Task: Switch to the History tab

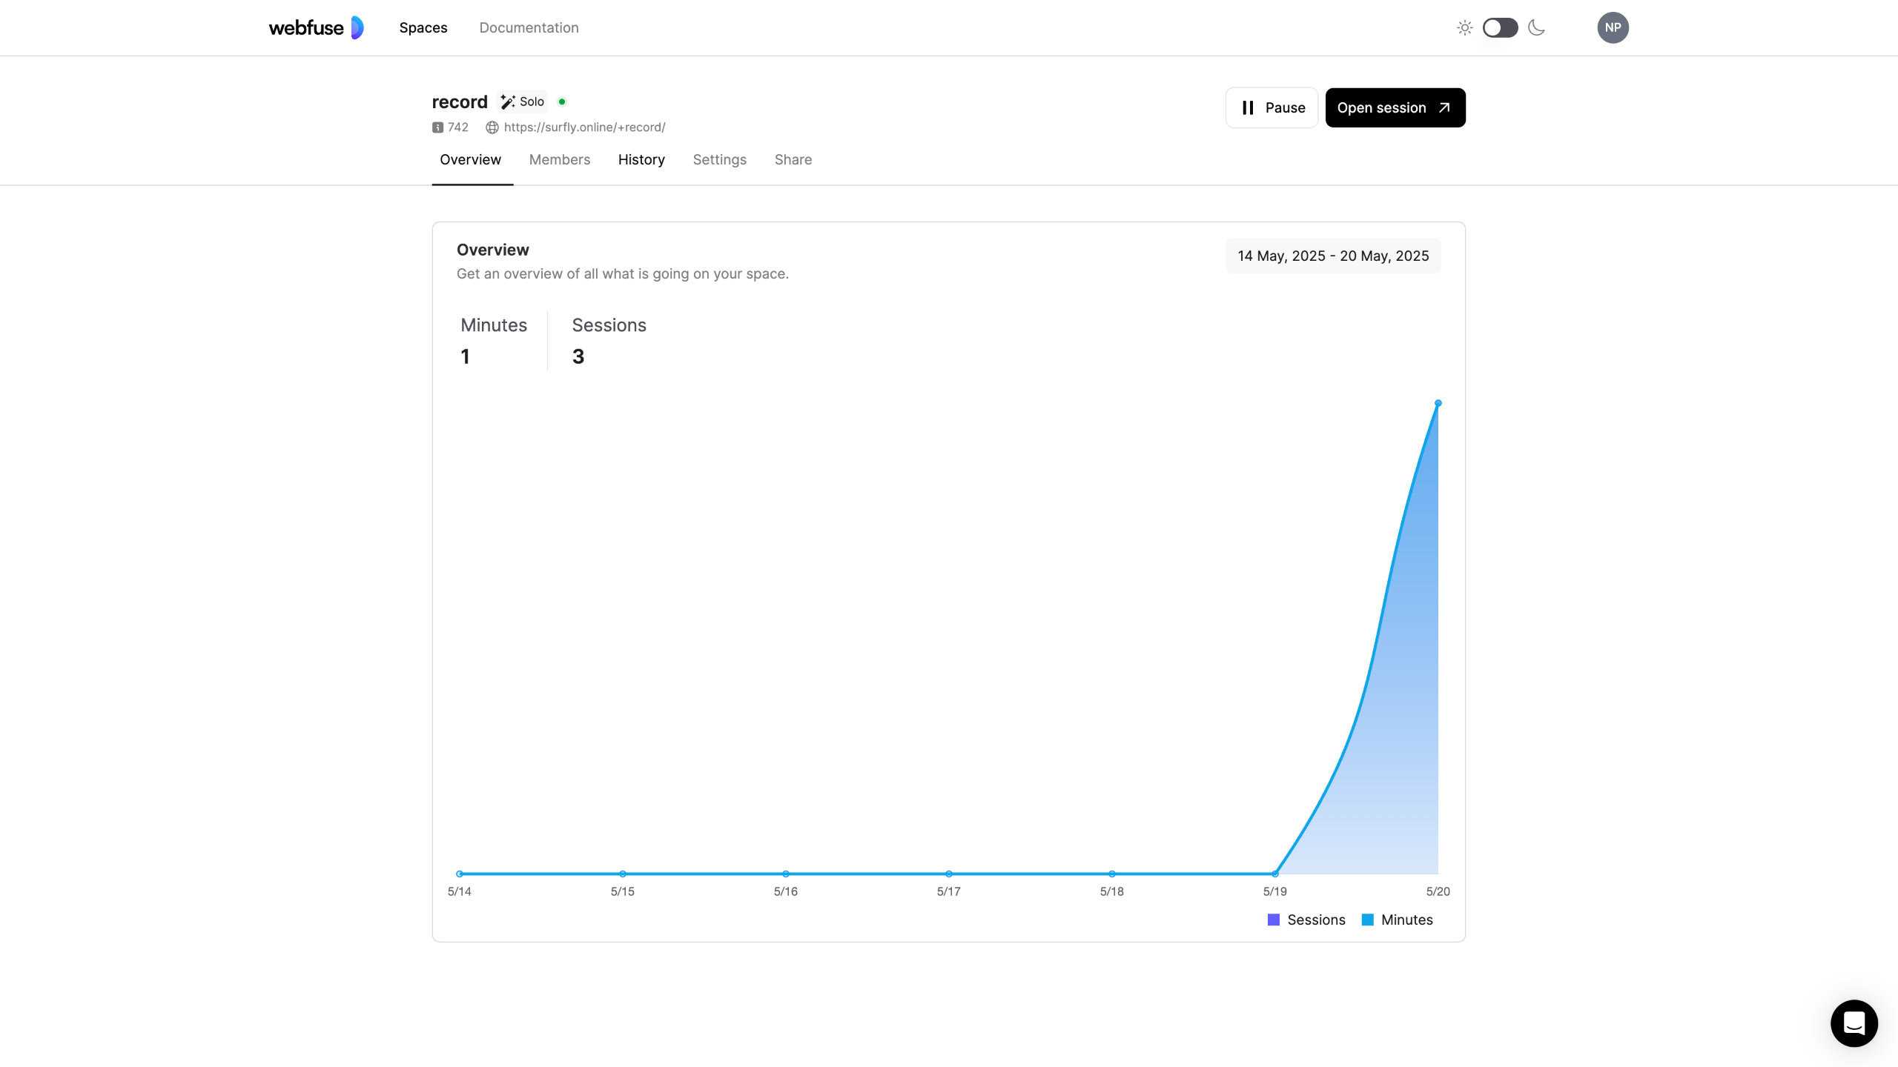Action: tap(641, 160)
